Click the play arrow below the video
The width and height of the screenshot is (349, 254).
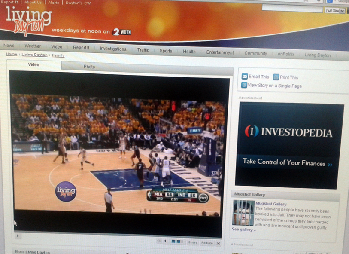pyautogui.click(x=18, y=236)
